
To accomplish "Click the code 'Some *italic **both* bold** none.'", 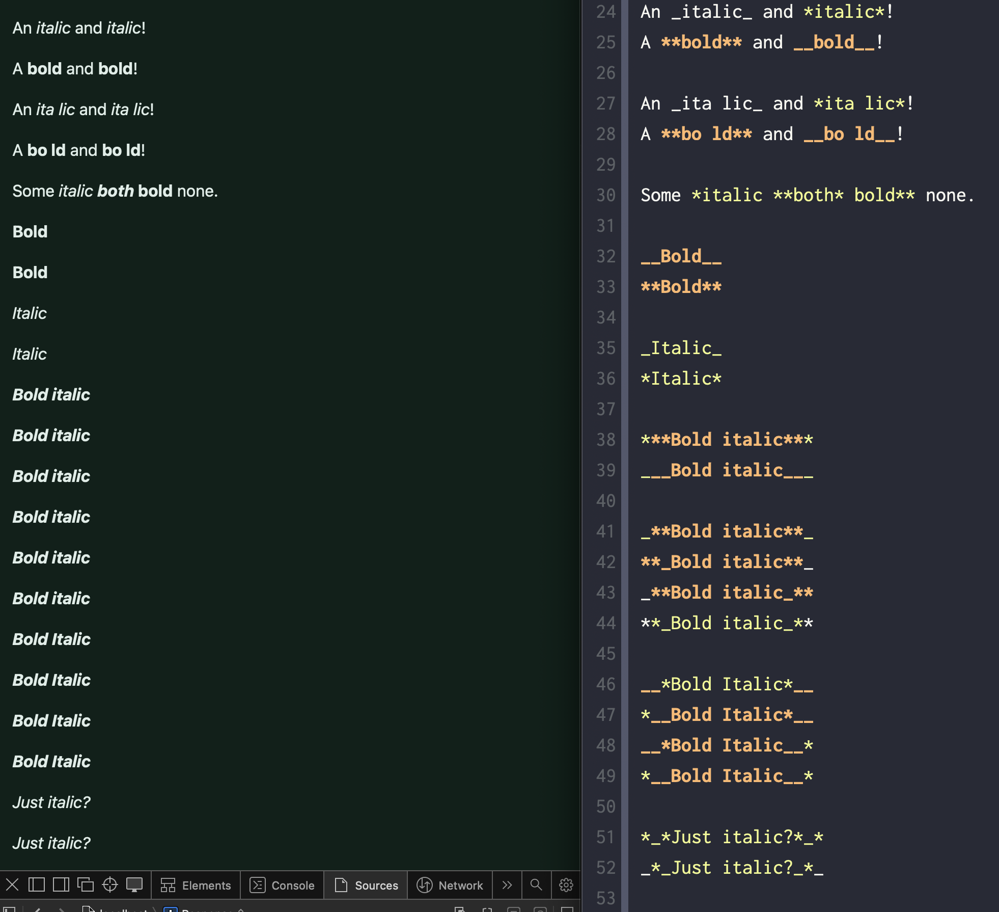I will click(808, 195).
